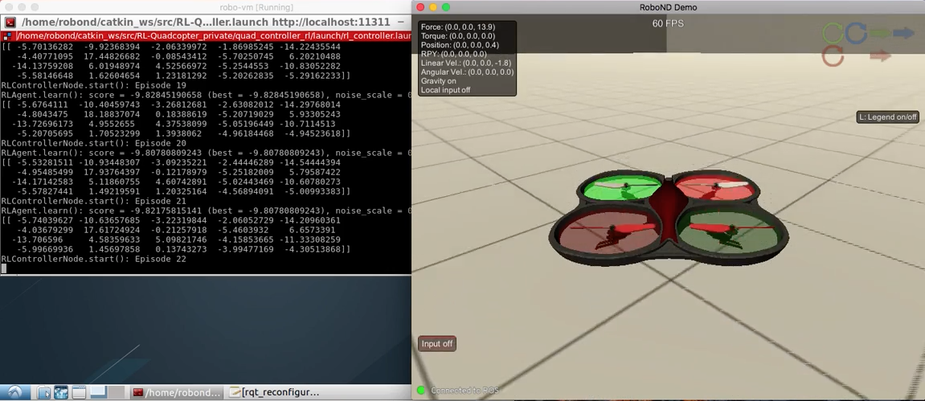Toggle the Gravity on setting

coord(439,81)
